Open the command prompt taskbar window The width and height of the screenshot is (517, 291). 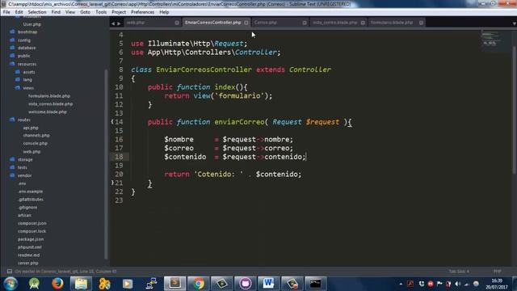click(x=315, y=284)
